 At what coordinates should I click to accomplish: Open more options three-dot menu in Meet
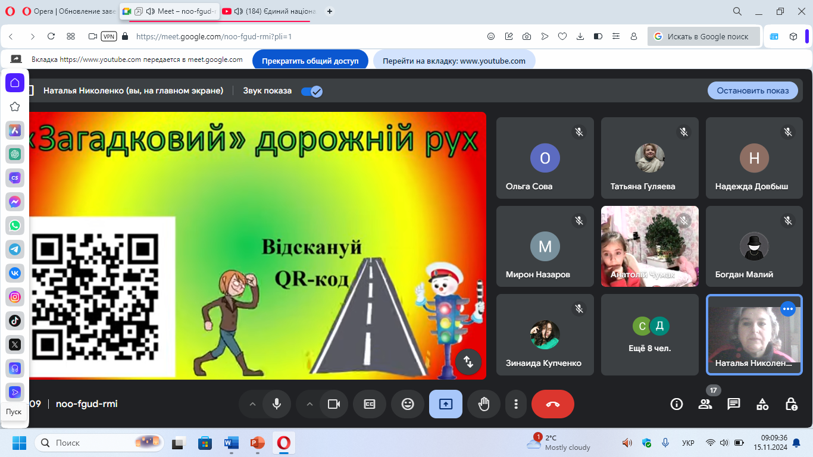[516, 404]
